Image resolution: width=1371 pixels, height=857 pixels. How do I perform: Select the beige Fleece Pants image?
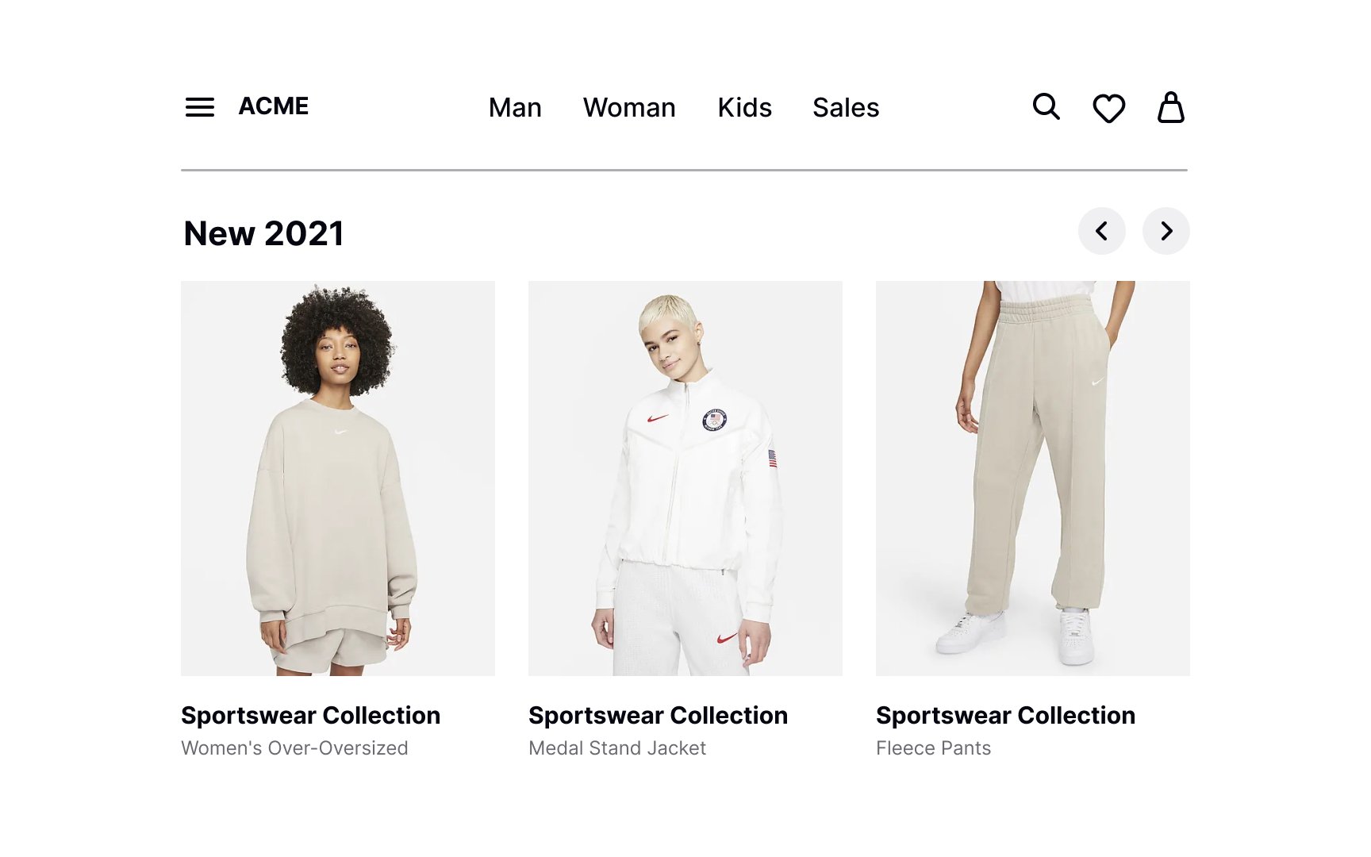tap(1032, 478)
